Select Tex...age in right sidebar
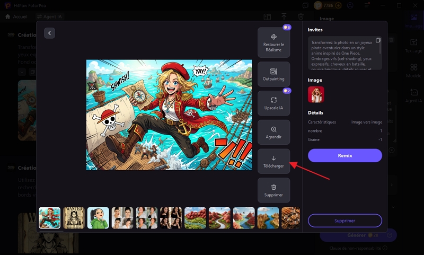This screenshot has height=255, width=424. point(413,46)
